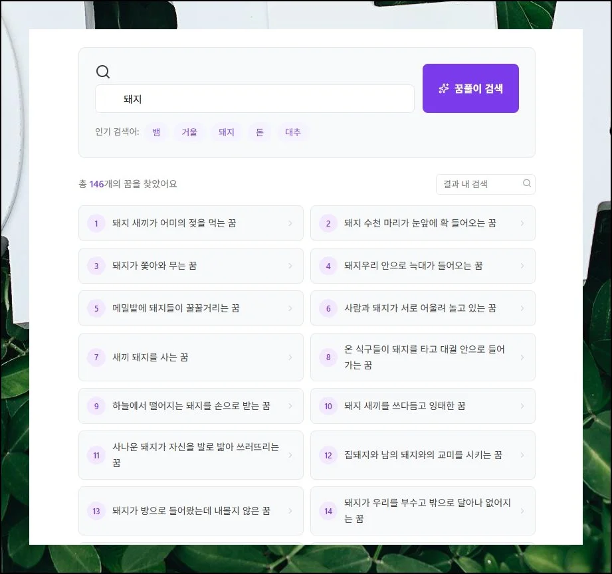Open result 14 돼지가 우리를 부수고 달아나는 꿈
612x574 pixels.
tap(423, 511)
